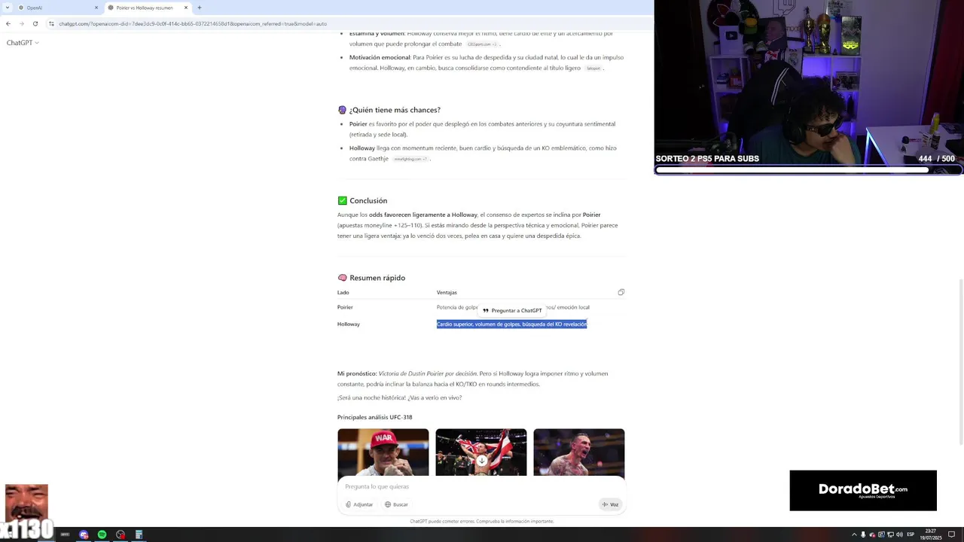
Task: Click the Ventajas column header
Action: 447,292
